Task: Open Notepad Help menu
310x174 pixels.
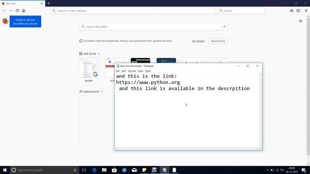Action: click(148, 71)
